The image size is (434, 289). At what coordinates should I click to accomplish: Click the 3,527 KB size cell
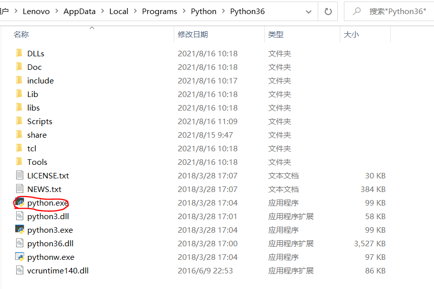pyautogui.click(x=370, y=243)
